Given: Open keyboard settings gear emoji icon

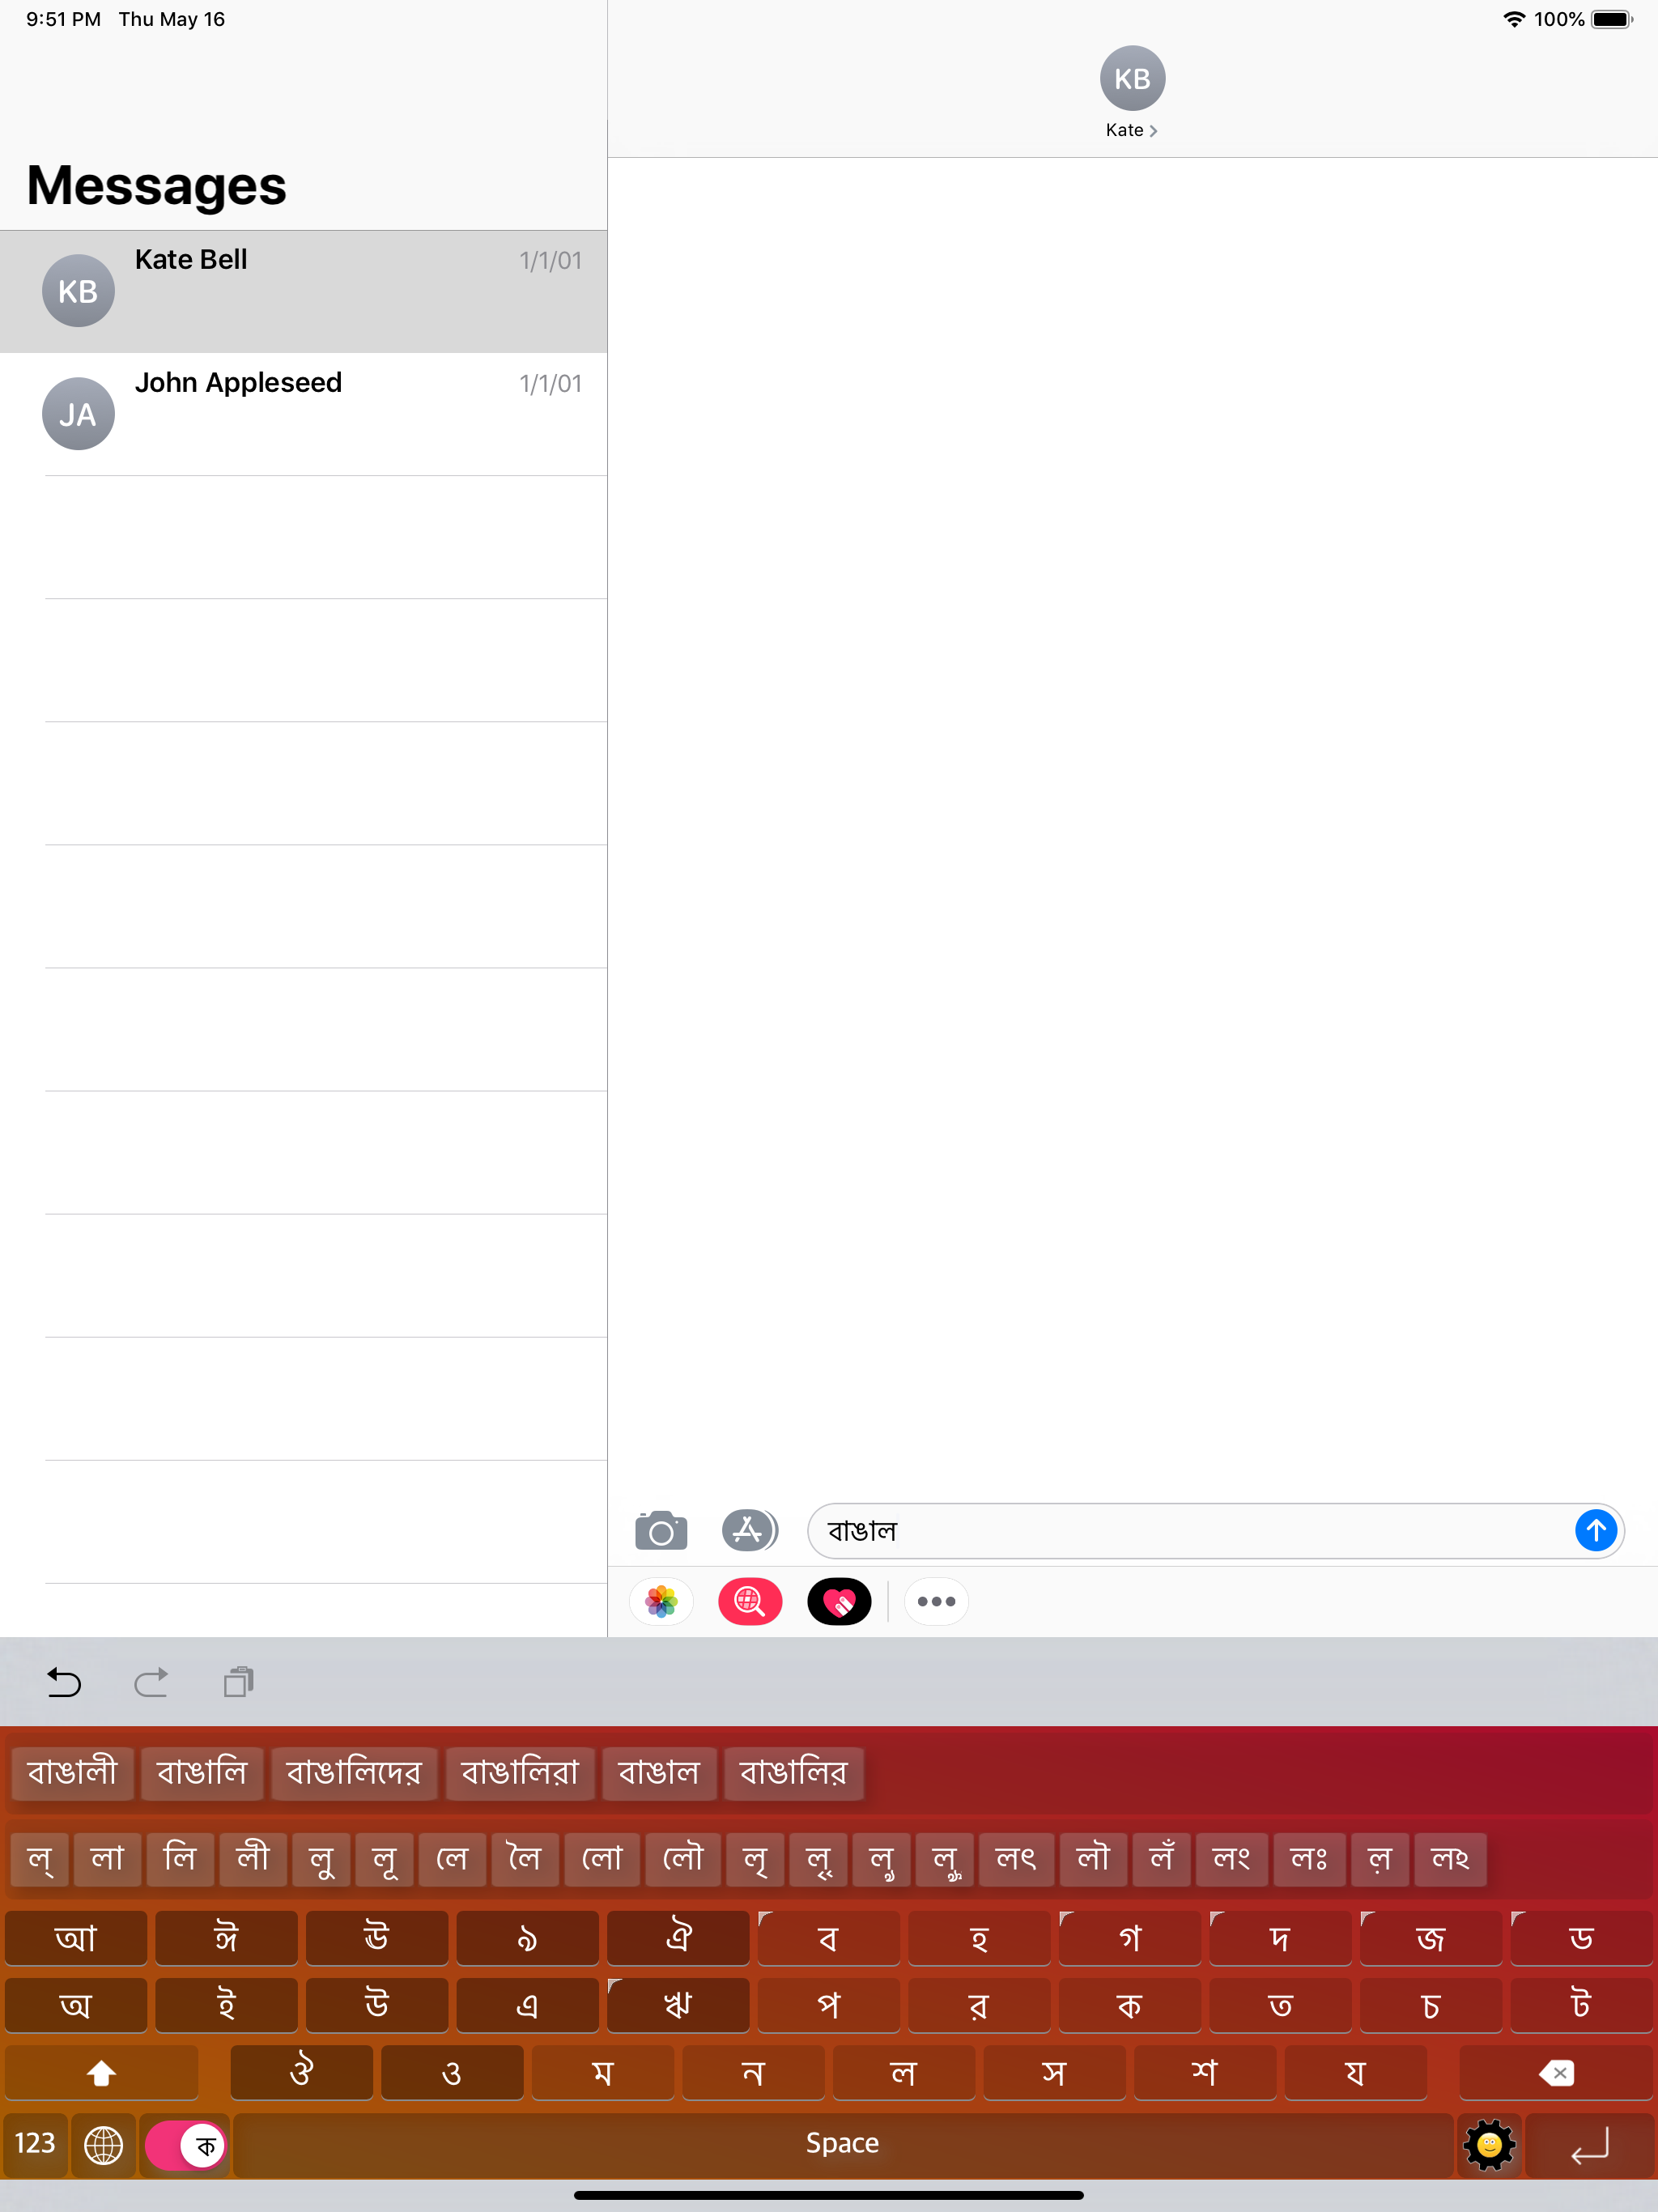Looking at the screenshot, I should [1489, 2144].
